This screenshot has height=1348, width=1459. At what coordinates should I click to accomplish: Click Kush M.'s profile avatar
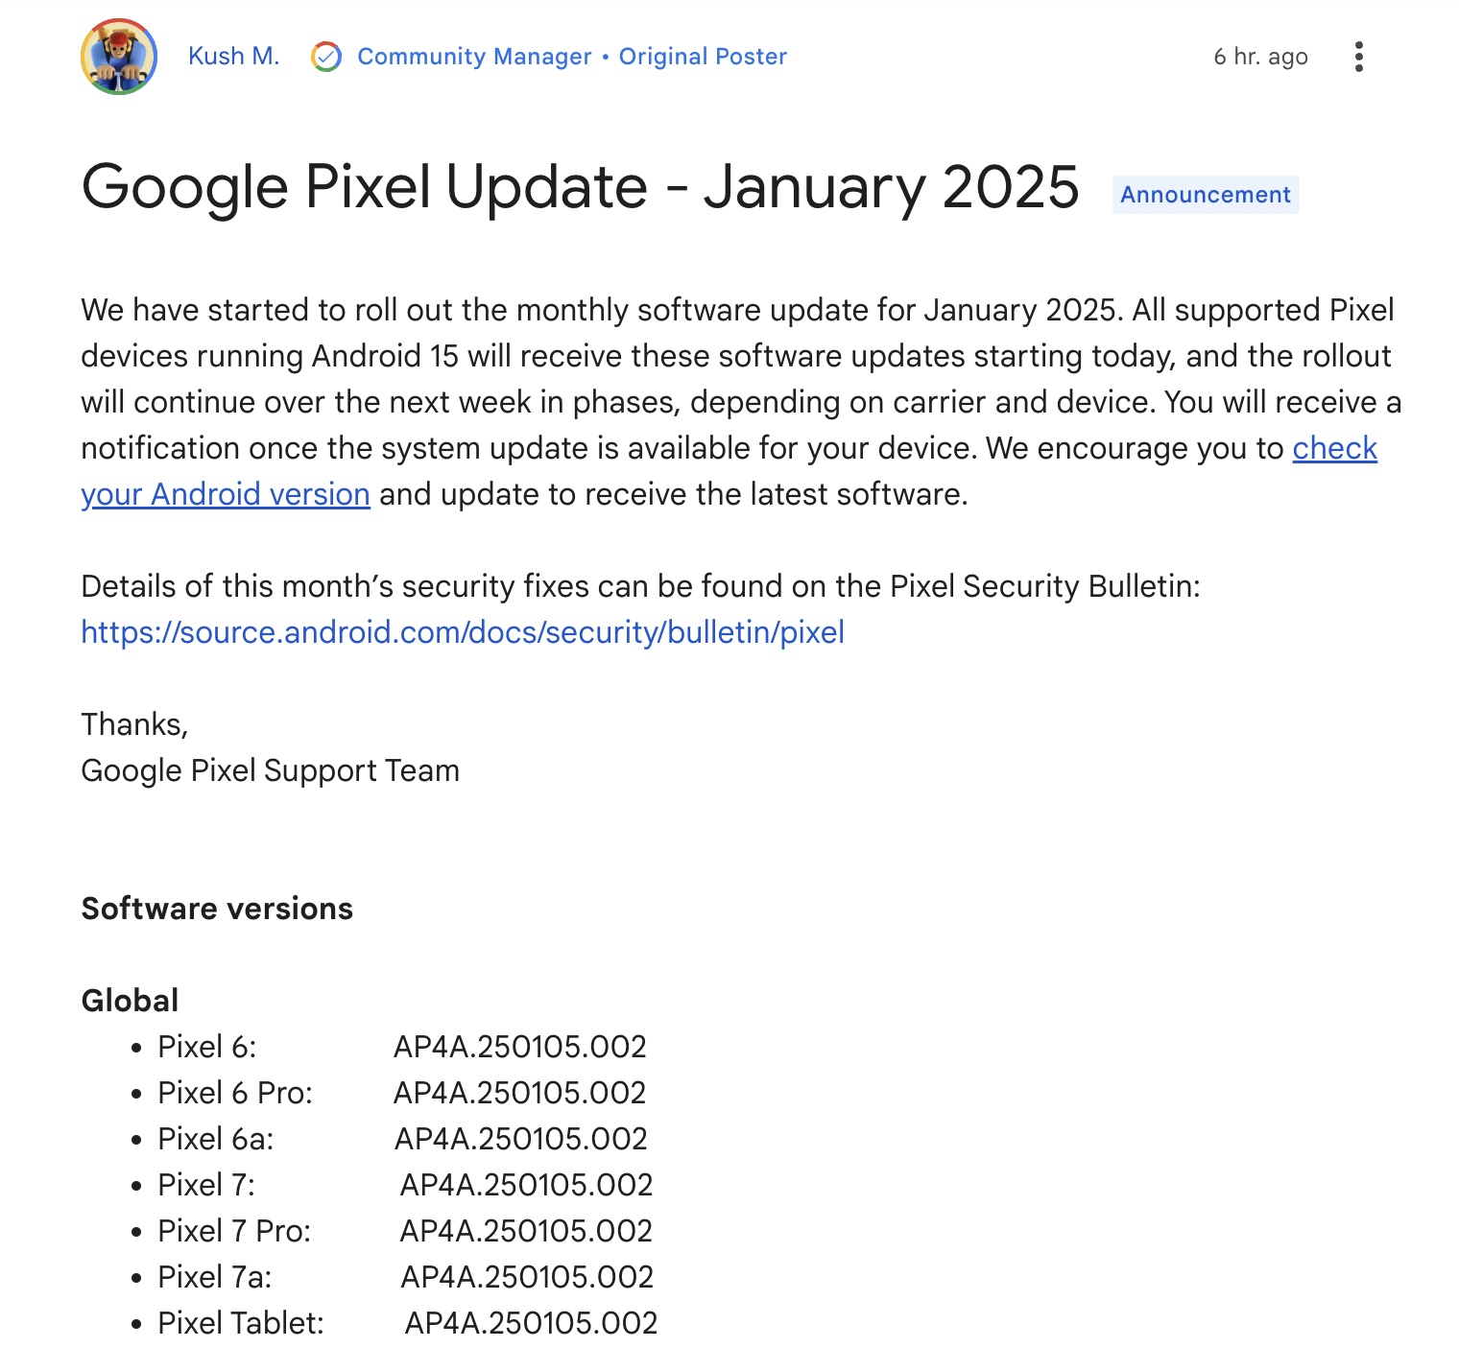pyautogui.click(x=119, y=57)
